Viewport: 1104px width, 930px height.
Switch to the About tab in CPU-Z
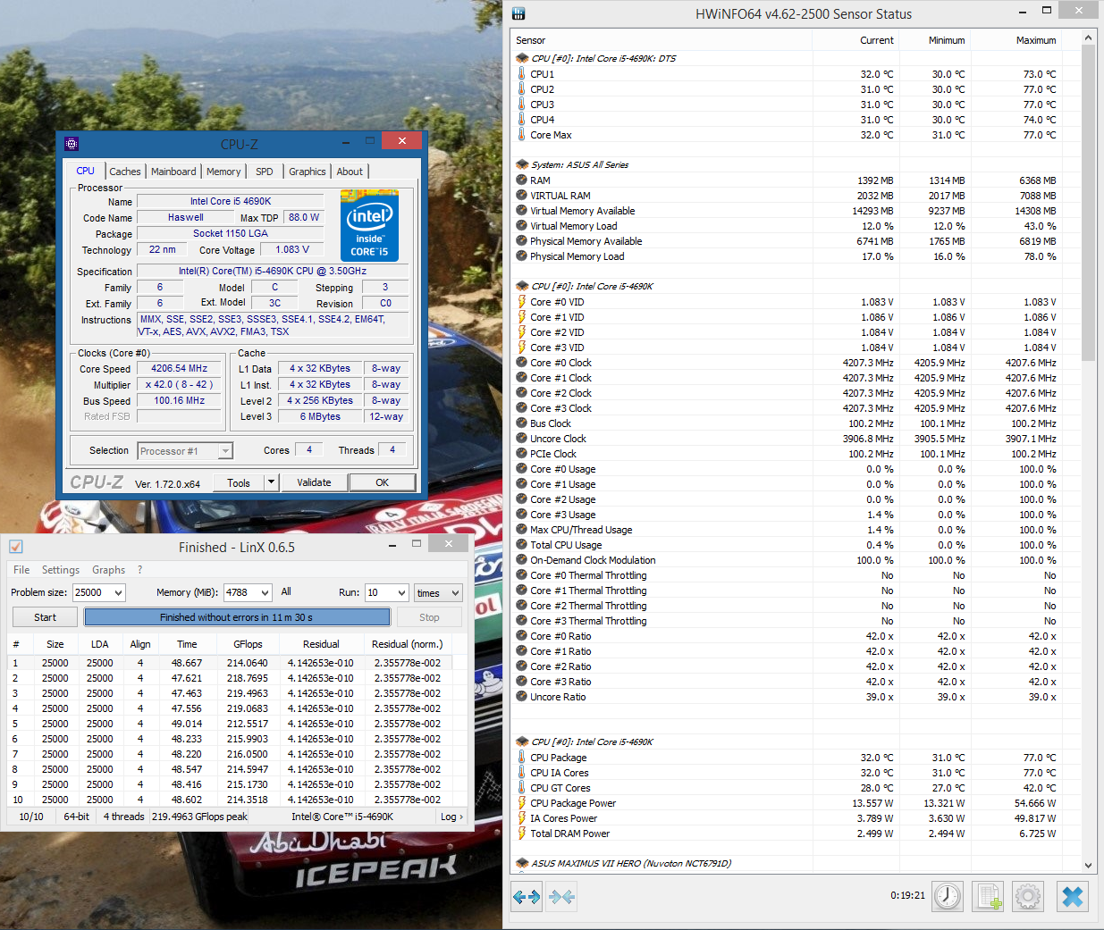tap(350, 172)
